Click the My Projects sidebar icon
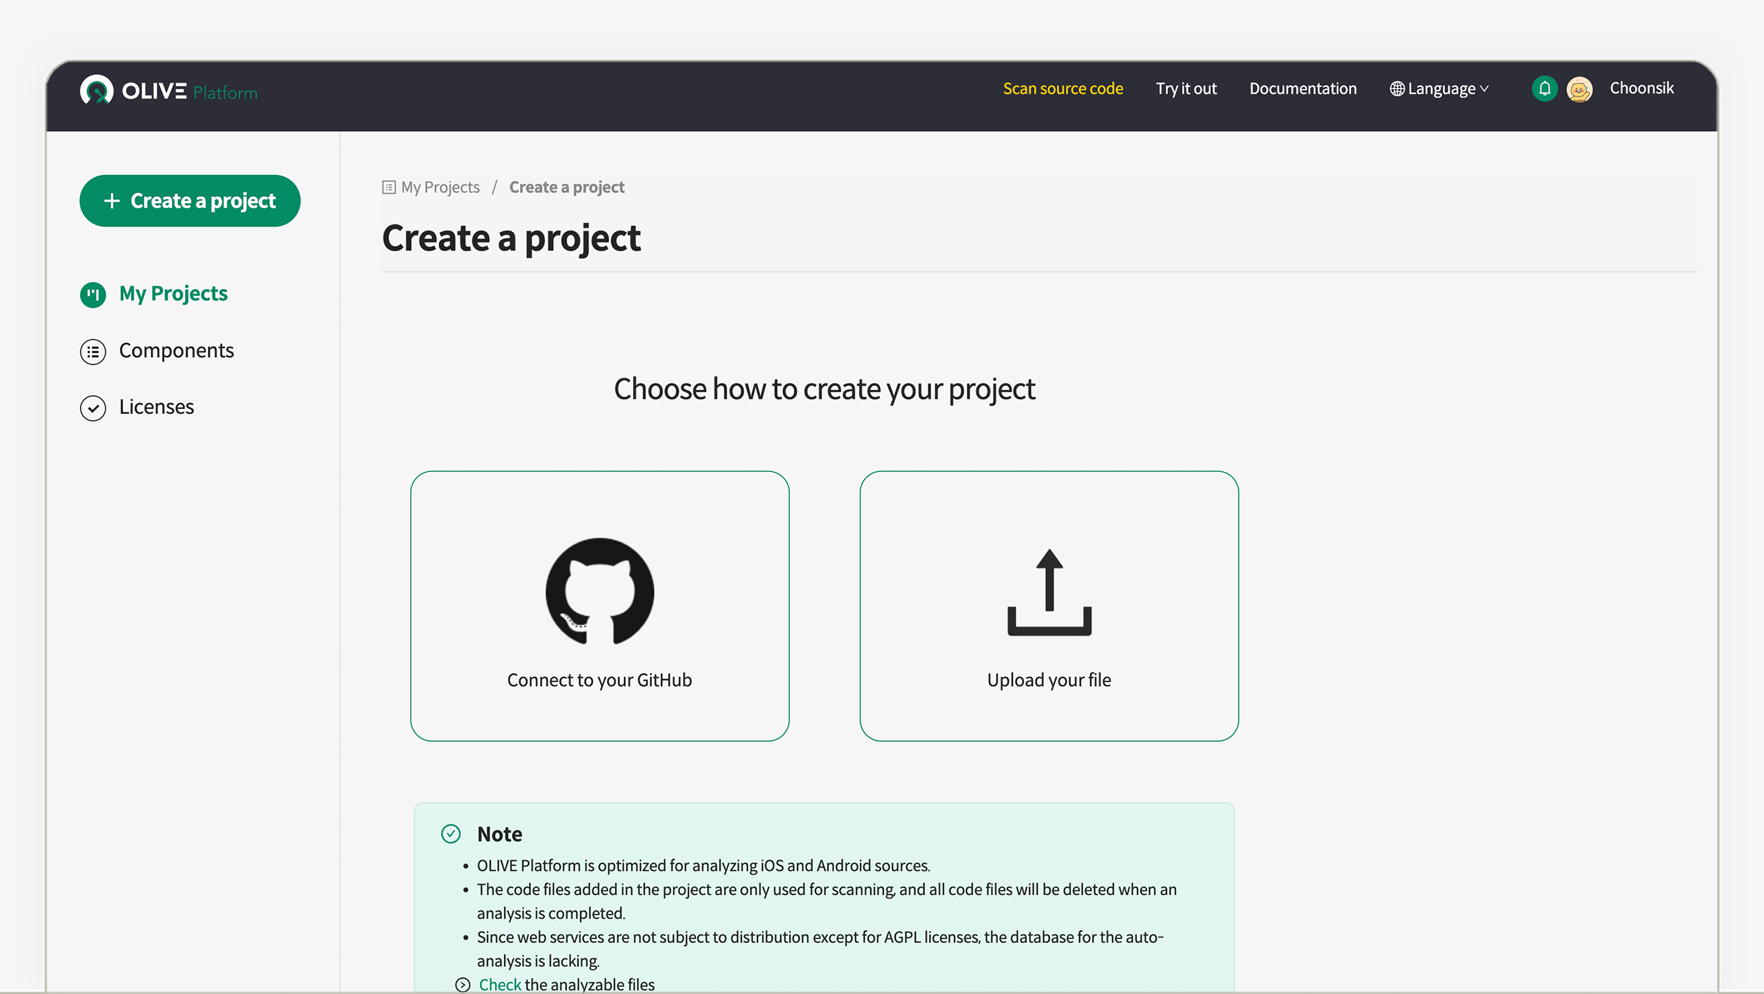Viewport: 1764px width, 994px height. [93, 295]
